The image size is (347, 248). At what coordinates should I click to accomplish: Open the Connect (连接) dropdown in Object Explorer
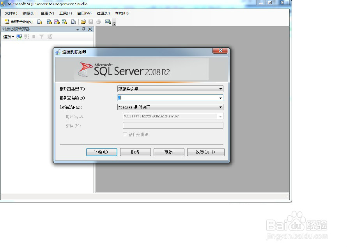pyautogui.click(x=9, y=37)
